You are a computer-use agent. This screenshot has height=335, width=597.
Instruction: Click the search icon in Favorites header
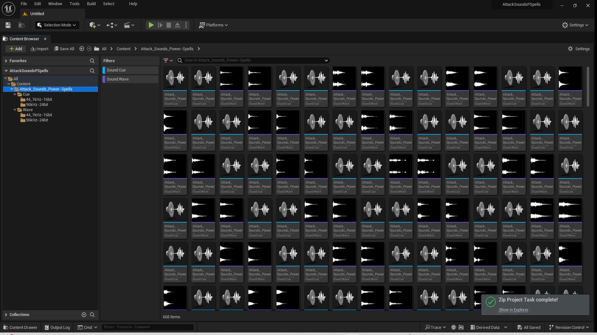92,61
